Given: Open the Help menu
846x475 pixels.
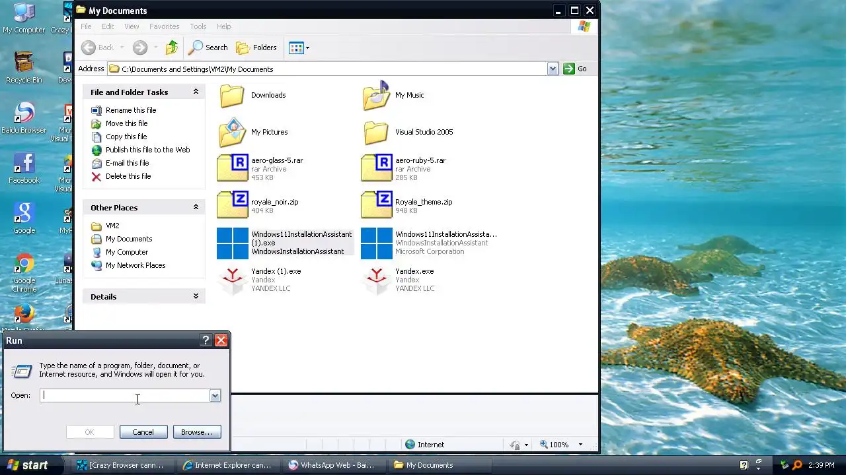Looking at the screenshot, I should pyautogui.click(x=224, y=26).
